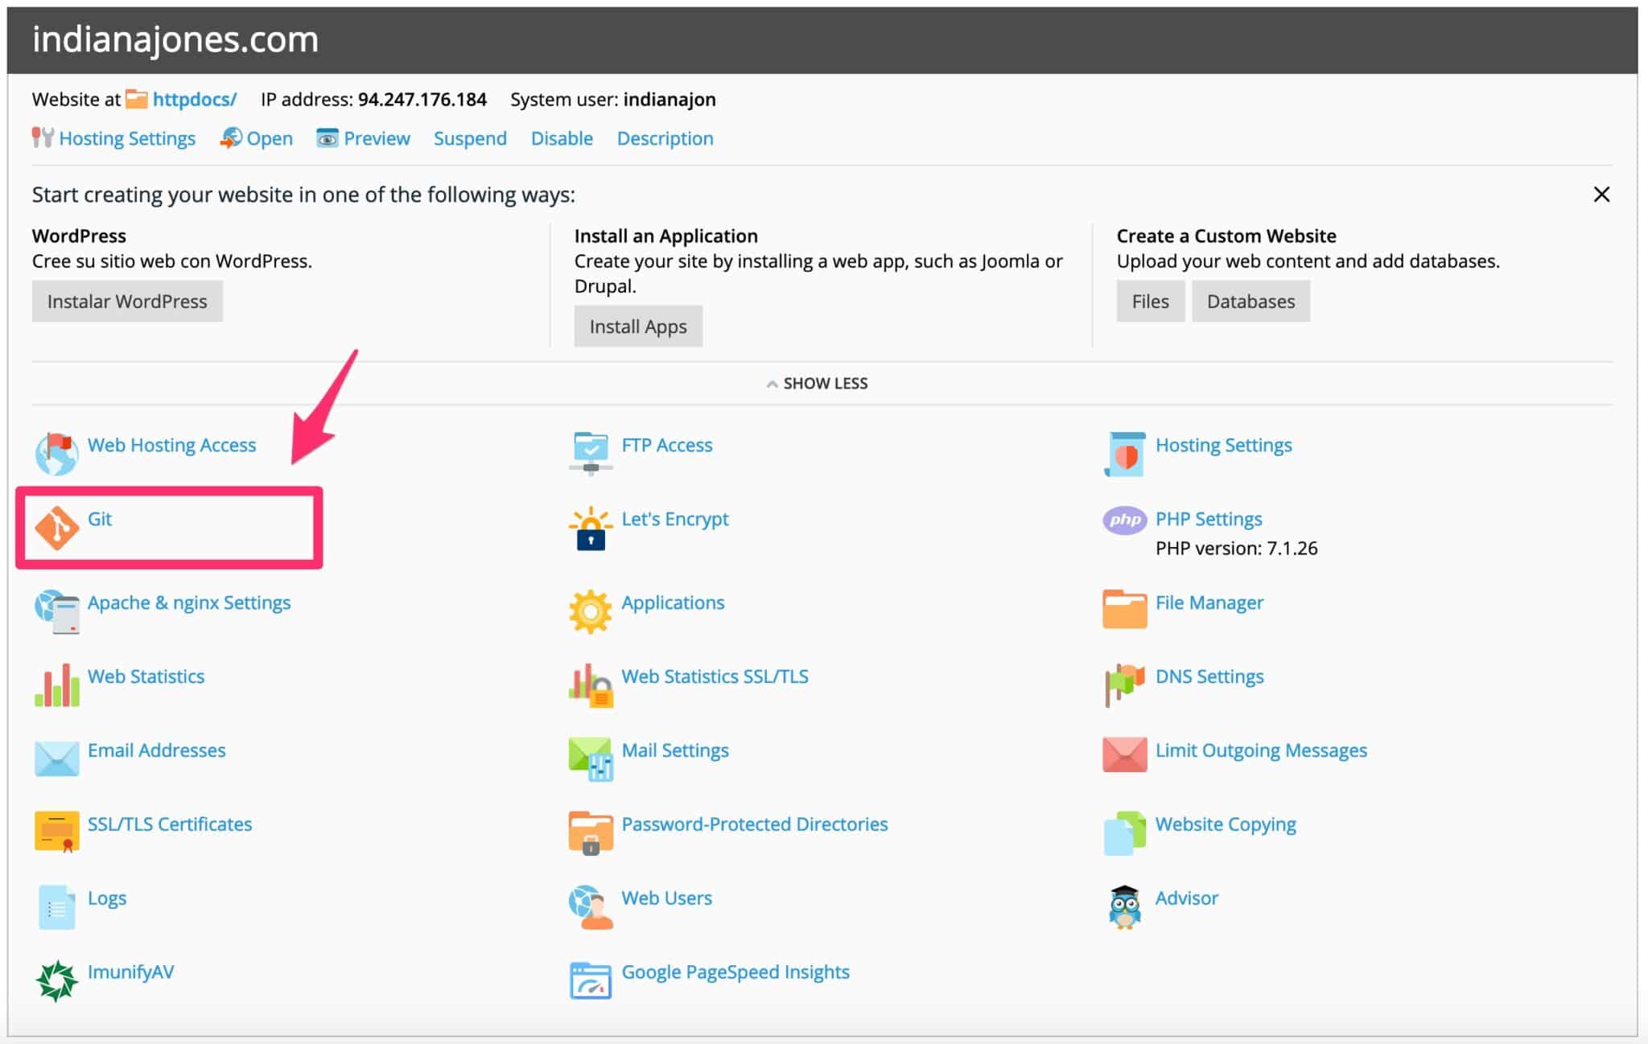This screenshot has height=1044, width=1648.
Task: Open the Web Statistics bar chart icon
Action: (x=56, y=685)
